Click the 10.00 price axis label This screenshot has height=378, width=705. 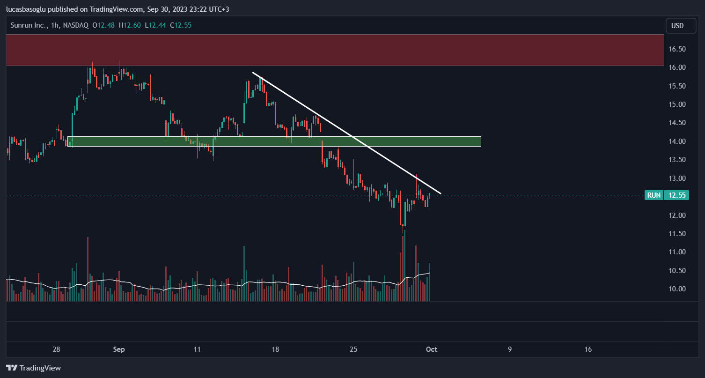[x=677, y=289]
